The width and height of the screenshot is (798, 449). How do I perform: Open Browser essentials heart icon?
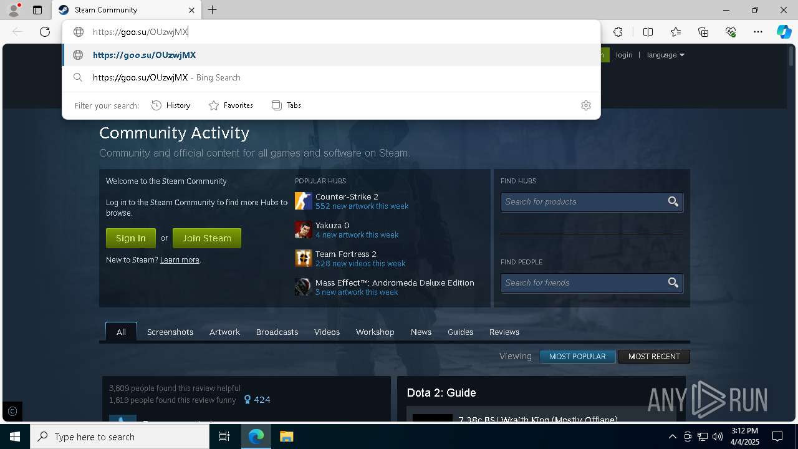coord(731,32)
